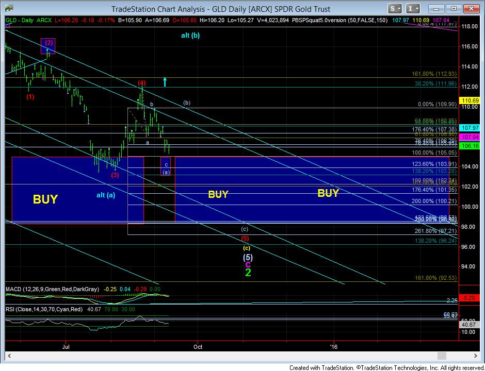Viewport: 485px width, 371px height.
Task: Select the '176.40% (107.38)' Fibonacci label
Action: 434,129
